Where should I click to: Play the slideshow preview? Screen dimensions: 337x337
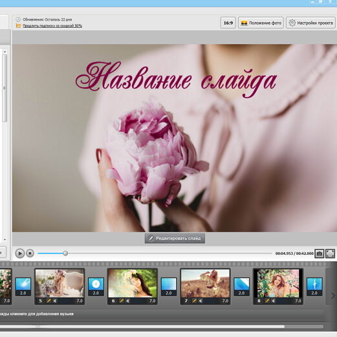(x=20, y=253)
